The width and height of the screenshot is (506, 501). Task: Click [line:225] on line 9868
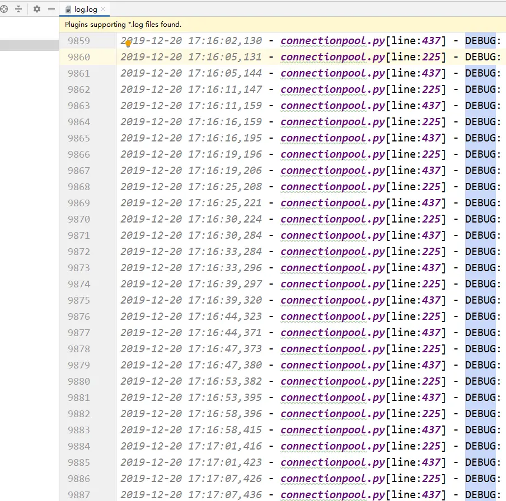tap(416, 187)
